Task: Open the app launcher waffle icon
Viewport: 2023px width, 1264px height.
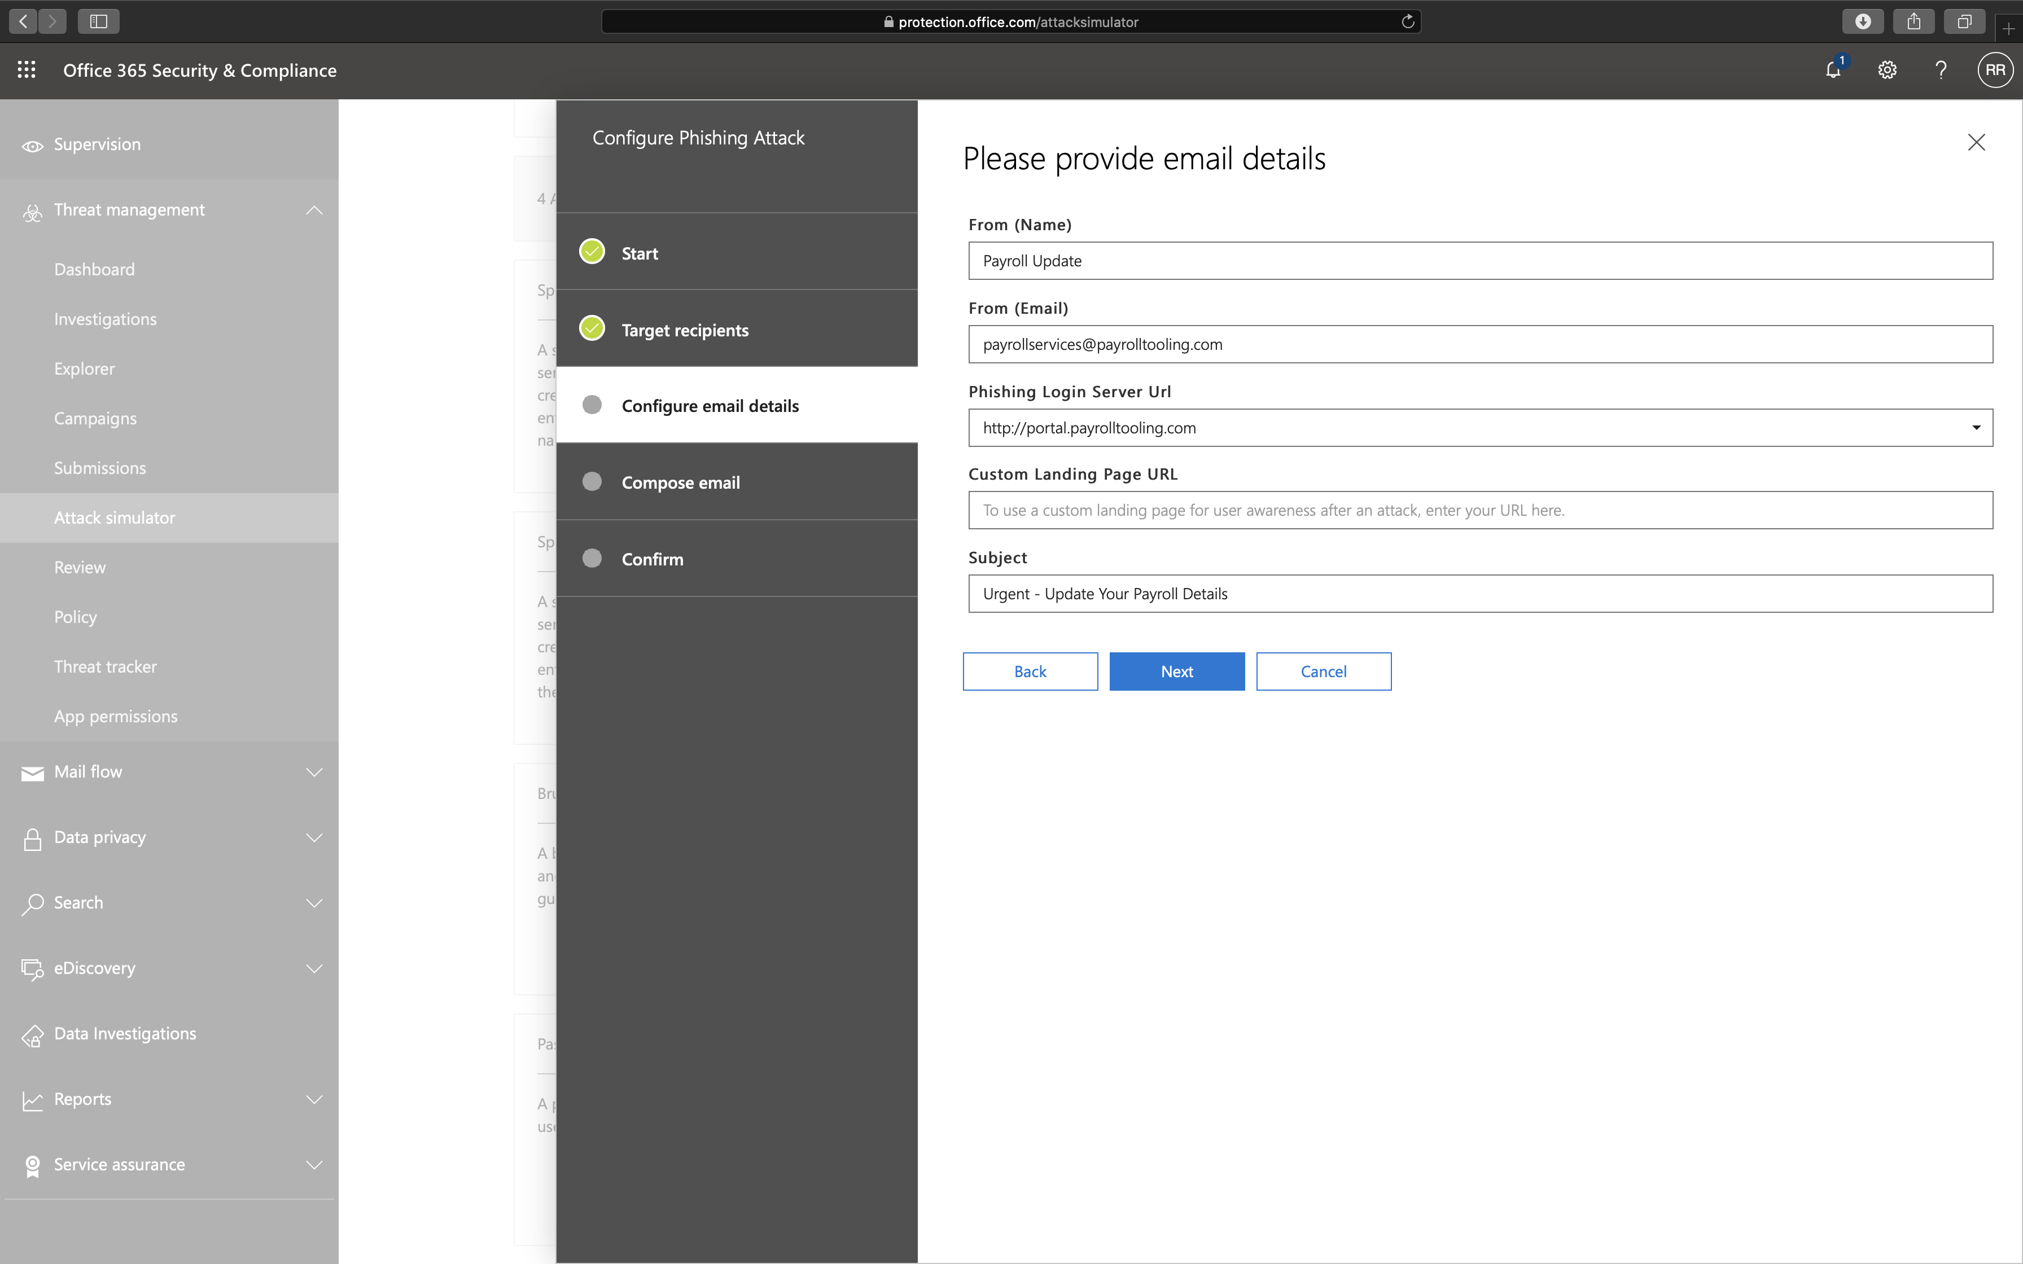Action: coord(27,70)
